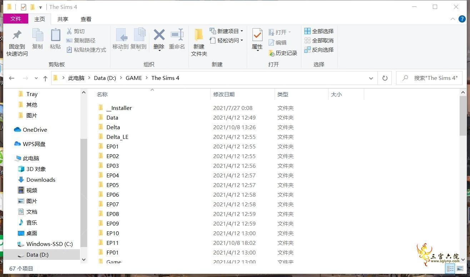Viewport: 470px width, 277px height.
Task: Sort by Name (名称) column header
Action: [102, 94]
